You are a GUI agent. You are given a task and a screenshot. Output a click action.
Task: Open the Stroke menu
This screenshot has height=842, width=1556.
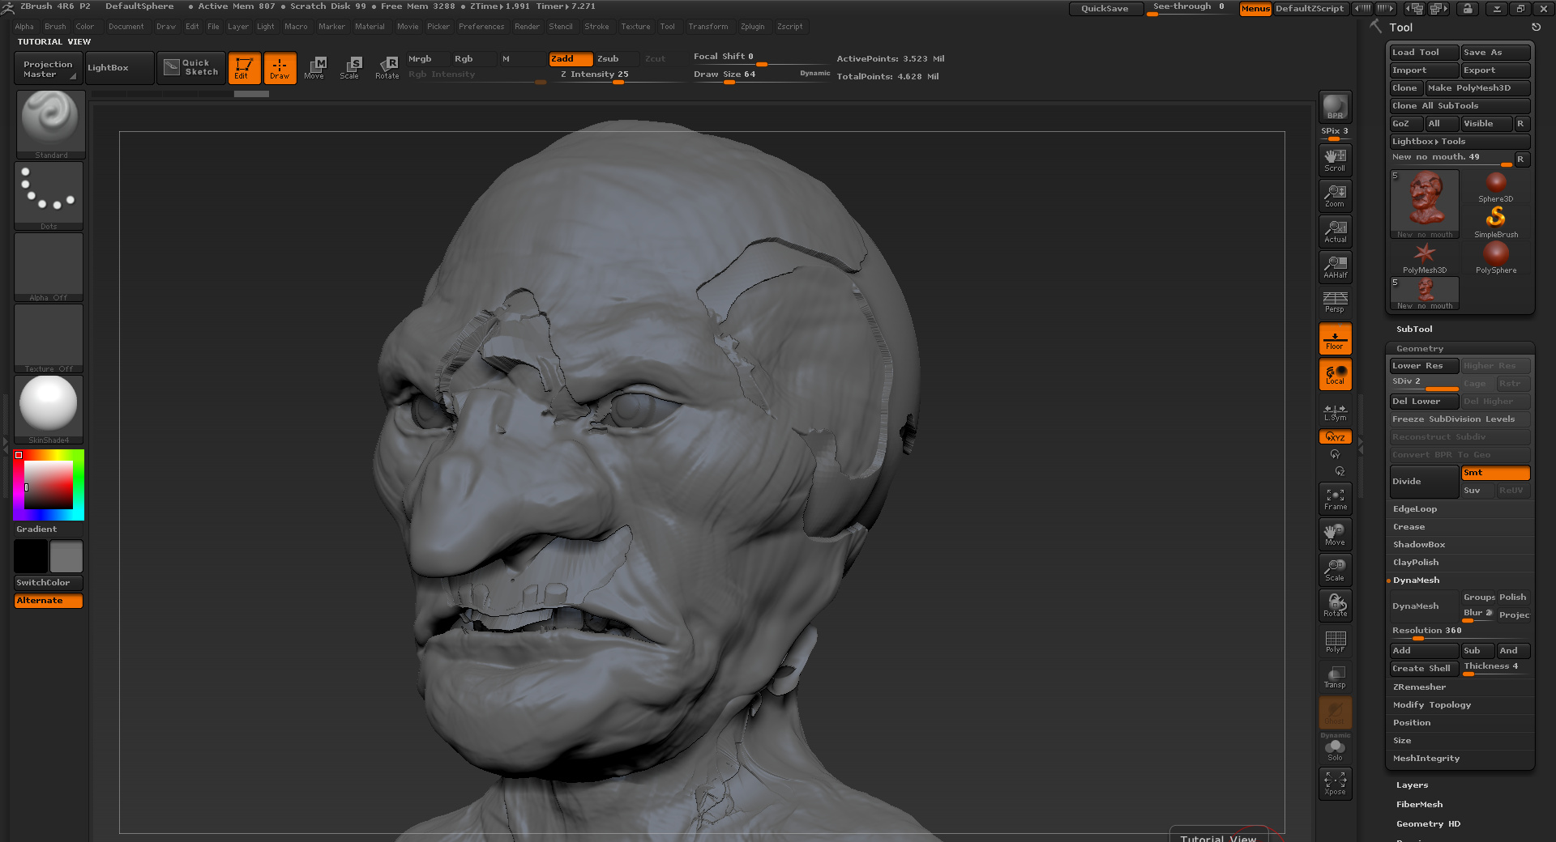tap(596, 27)
